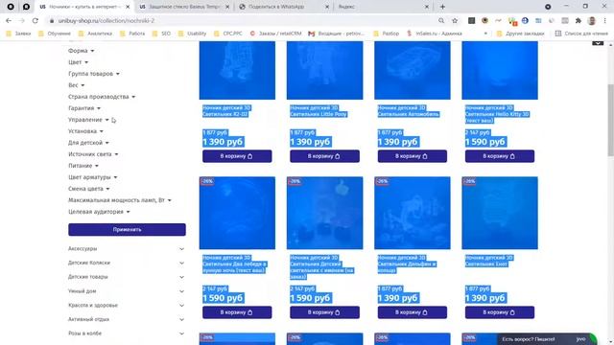Open the Extensions puzzle icon

[x=579, y=20]
